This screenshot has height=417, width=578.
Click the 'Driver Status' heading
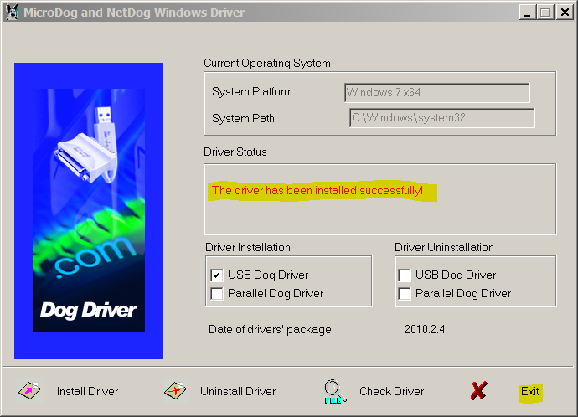(235, 152)
